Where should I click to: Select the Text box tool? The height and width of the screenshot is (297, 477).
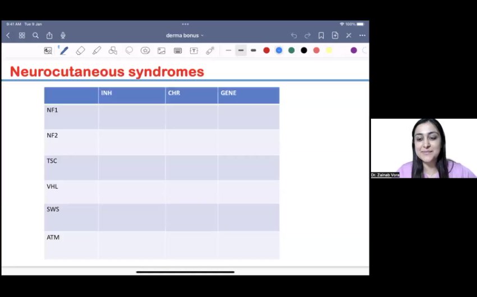click(194, 50)
